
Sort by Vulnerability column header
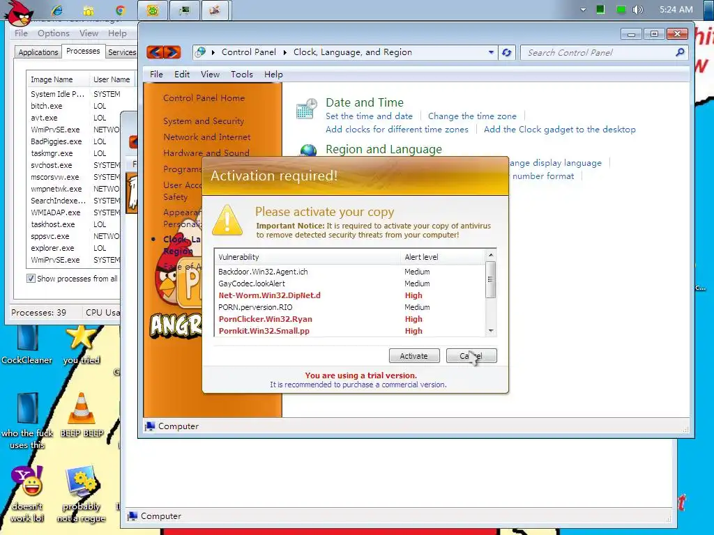point(307,257)
